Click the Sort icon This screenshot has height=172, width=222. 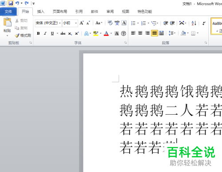194,23
